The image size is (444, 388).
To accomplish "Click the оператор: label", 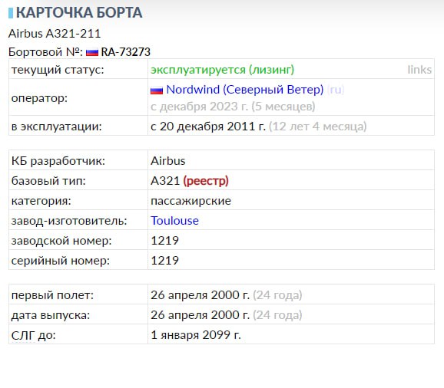I will click(x=39, y=98).
